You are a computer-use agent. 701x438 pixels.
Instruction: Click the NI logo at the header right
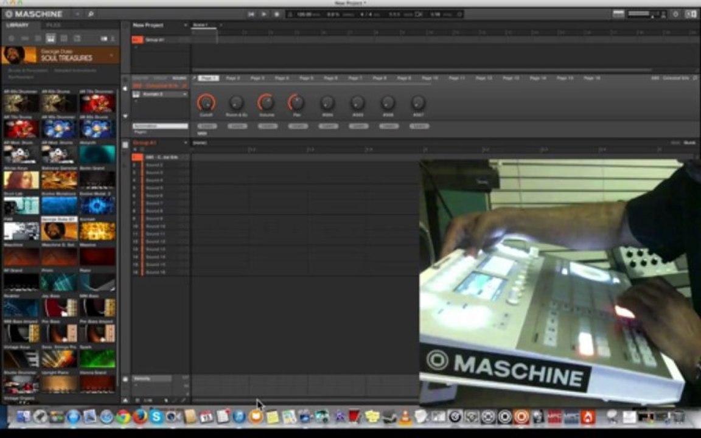coord(691,14)
